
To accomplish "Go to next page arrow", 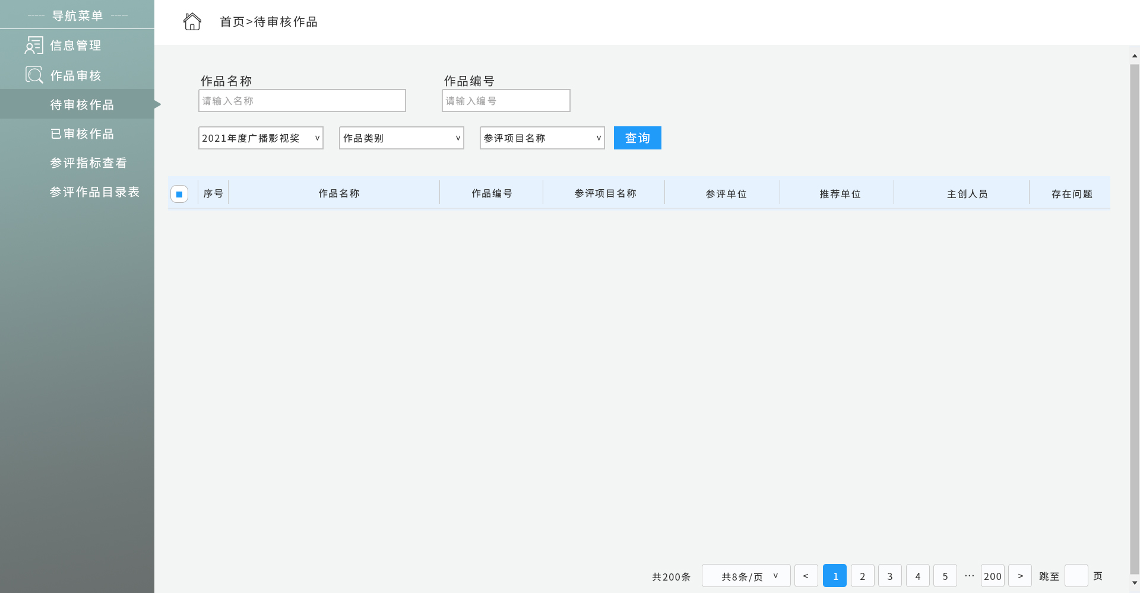I will coord(1020,576).
